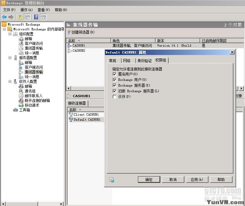Screen dimensions: 245x206
Task: Confirm with the 确定 button
Action: pyautogui.click(x=149, y=180)
